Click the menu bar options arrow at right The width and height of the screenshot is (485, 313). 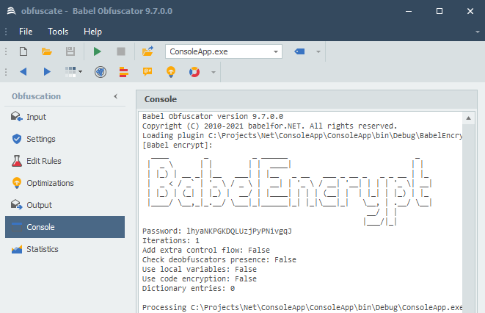click(478, 32)
